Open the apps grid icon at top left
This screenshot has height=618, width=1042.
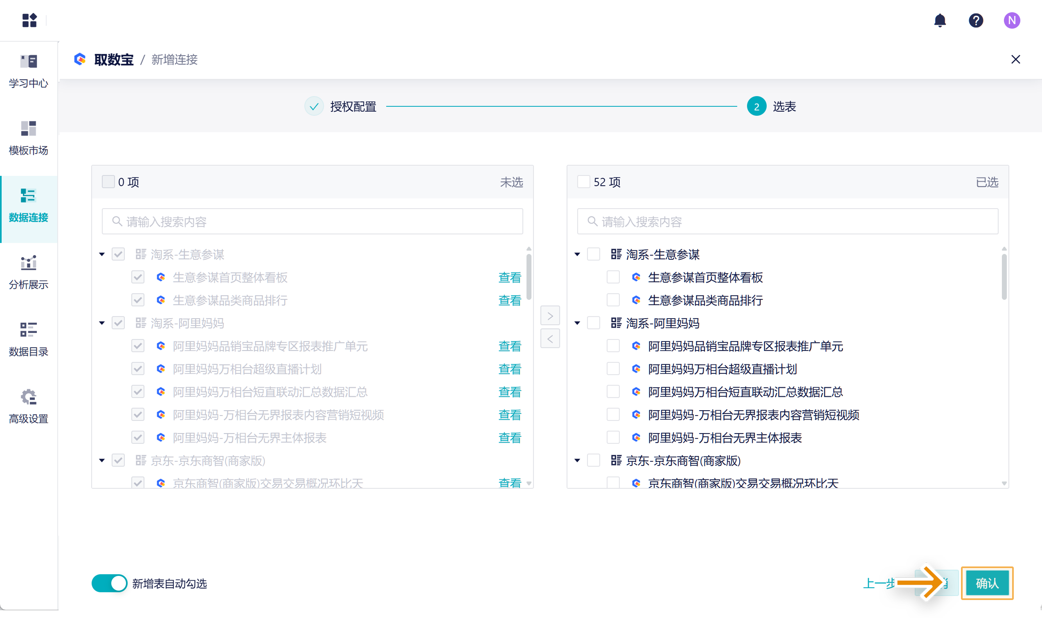[29, 20]
